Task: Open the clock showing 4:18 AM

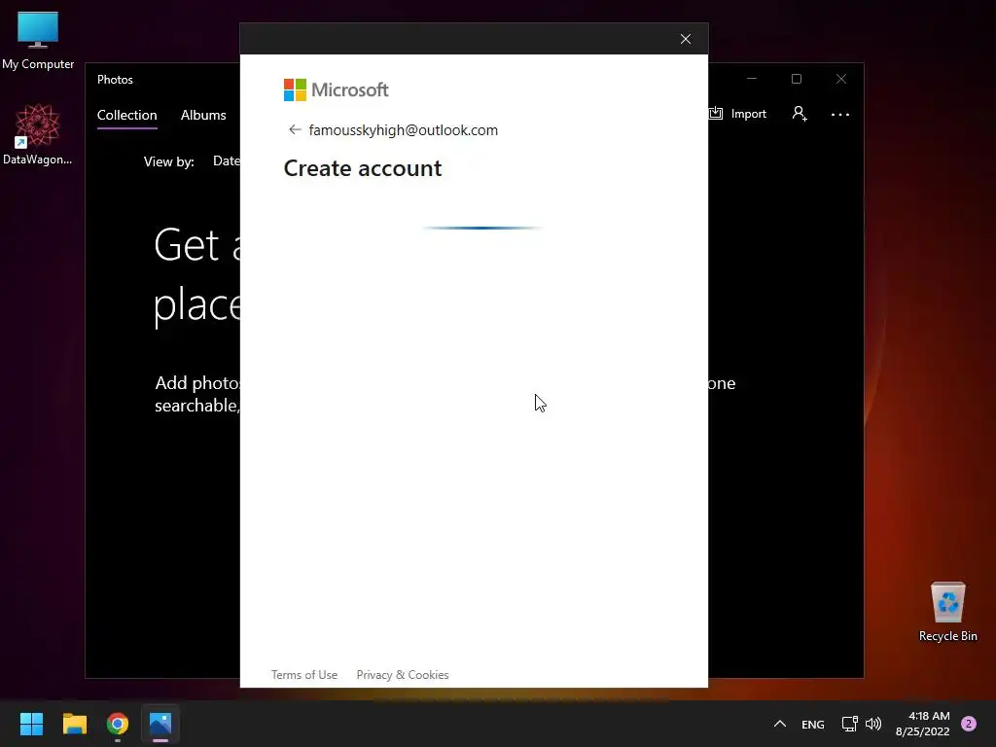Action: 922,724
